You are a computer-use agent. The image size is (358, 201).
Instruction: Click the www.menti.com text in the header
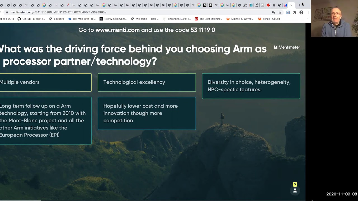point(117,30)
